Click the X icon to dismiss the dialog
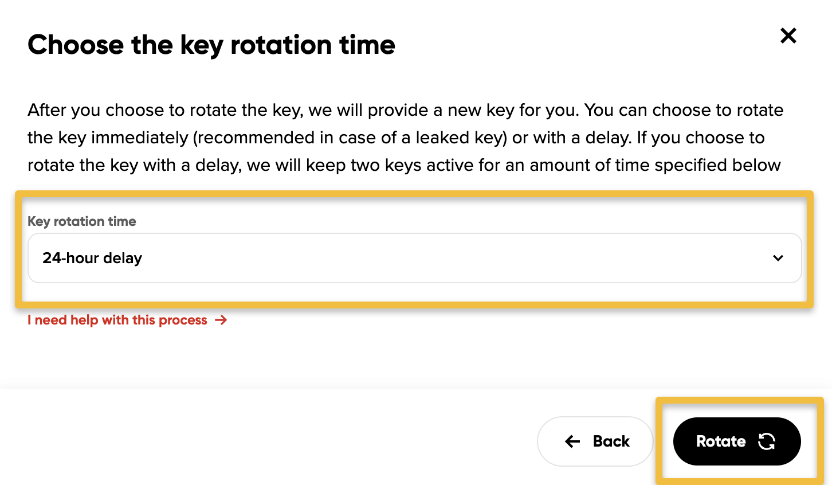The height and width of the screenshot is (485, 832). (788, 36)
